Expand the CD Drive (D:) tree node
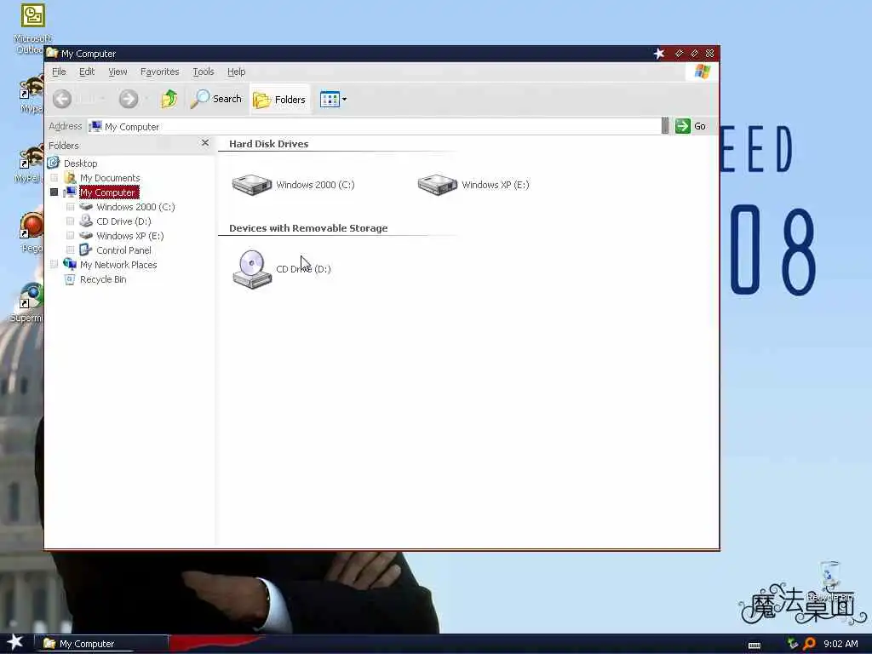Viewport: 872px width, 654px height. [70, 221]
